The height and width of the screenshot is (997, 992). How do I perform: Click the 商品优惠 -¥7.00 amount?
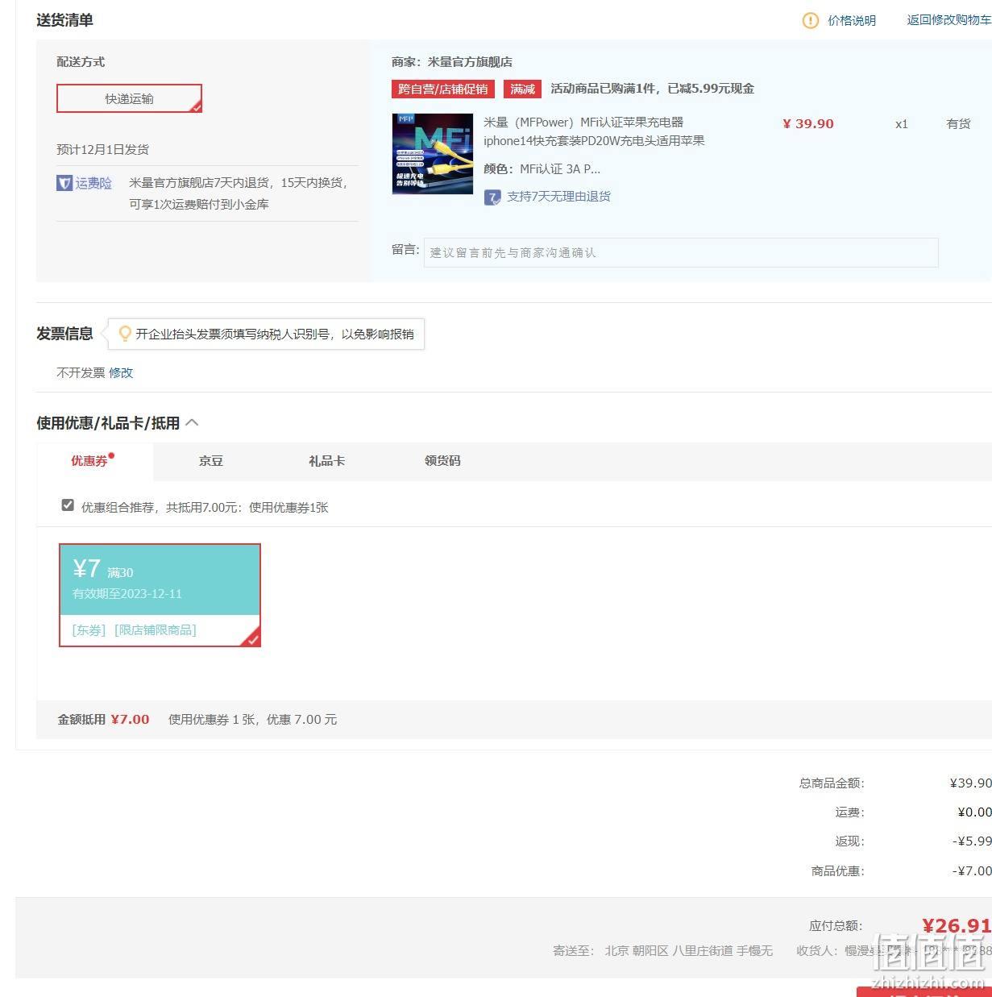(x=972, y=870)
